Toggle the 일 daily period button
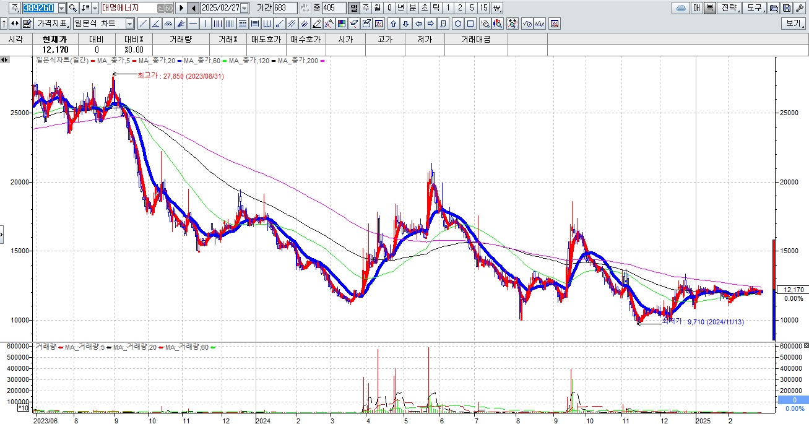This screenshot has height=424, width=809. [353, 8]
